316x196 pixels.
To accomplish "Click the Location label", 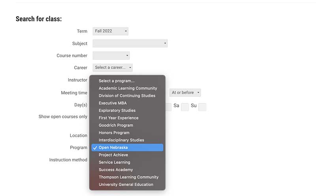I will coord(79,135).
